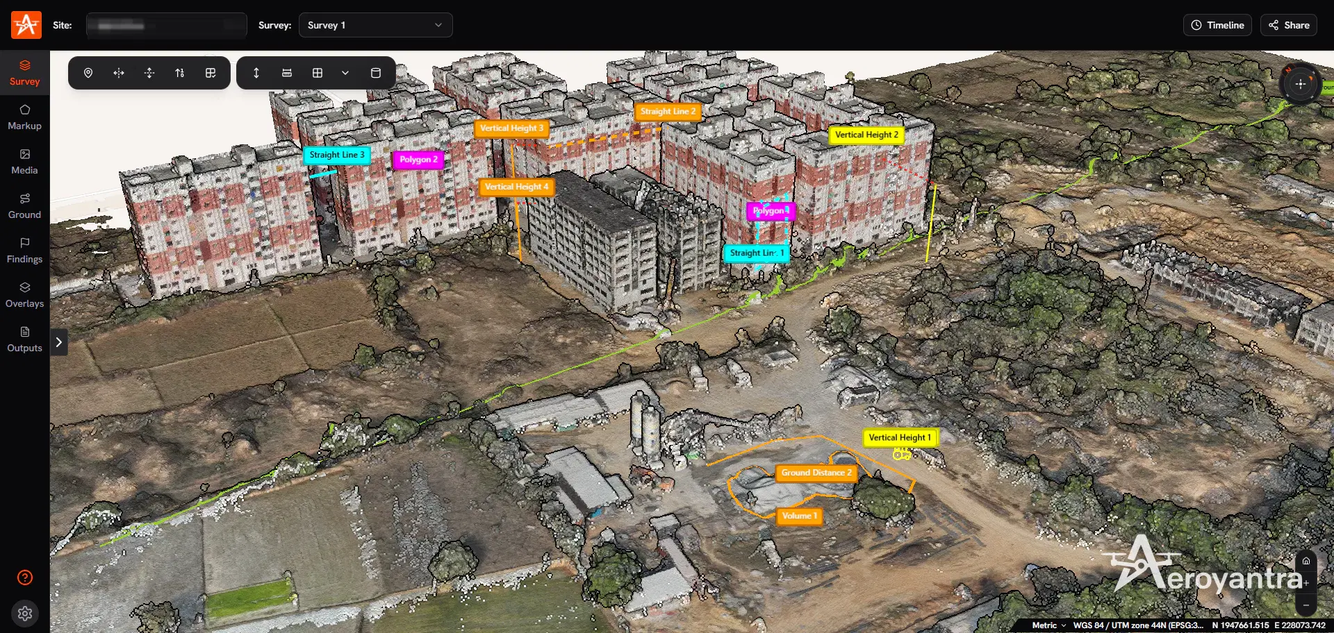This screenshot has height=633, width=1334.
Task: Select the Vertical Height 2 label
Action: (866, 135)
